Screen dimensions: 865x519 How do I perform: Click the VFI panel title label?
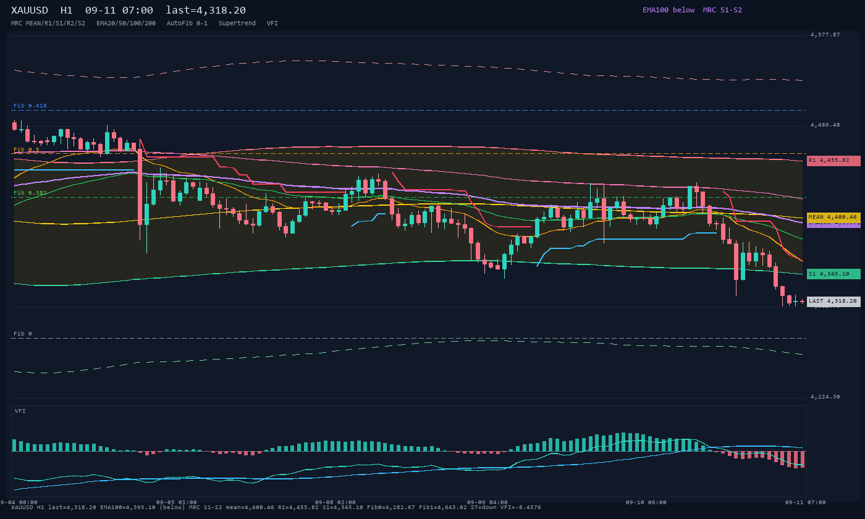click(20, 411)
